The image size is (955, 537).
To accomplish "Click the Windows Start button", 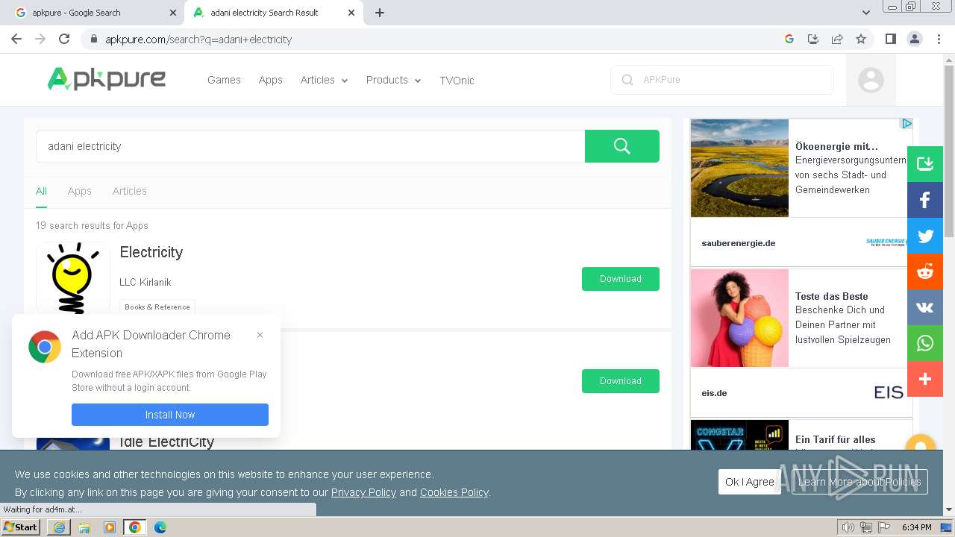I will (x=21, y=527).
